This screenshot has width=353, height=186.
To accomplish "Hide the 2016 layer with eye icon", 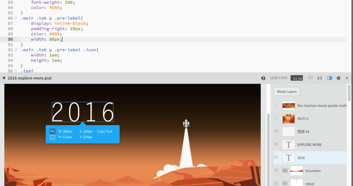I will (276, 158).
